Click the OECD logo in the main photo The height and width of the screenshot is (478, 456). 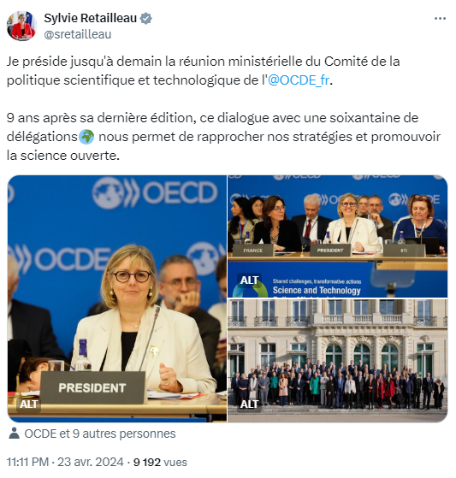[x=155, y=192]
